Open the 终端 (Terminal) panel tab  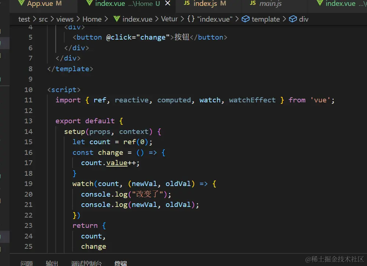pyautogui.click(x=121, y=263)
